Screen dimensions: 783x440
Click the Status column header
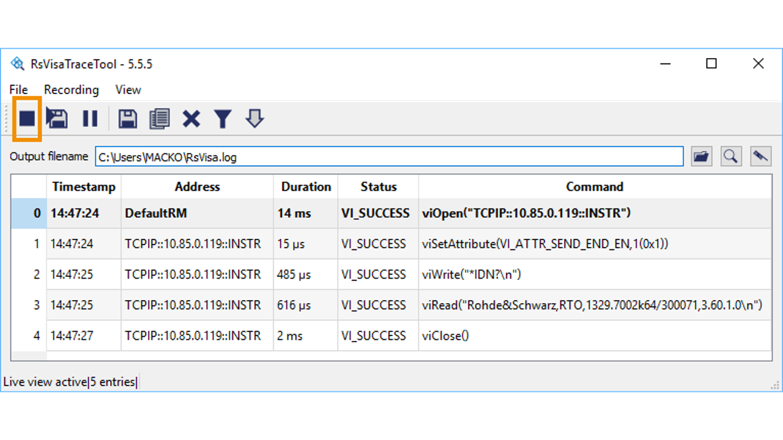pyautogui.click(x=378, y=187)
